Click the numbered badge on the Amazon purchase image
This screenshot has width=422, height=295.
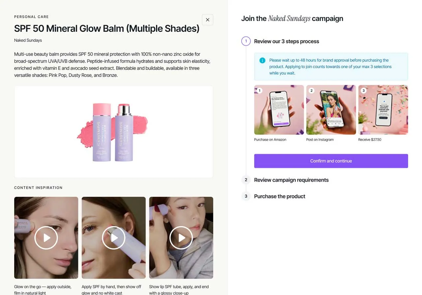(x=259, y=90)
